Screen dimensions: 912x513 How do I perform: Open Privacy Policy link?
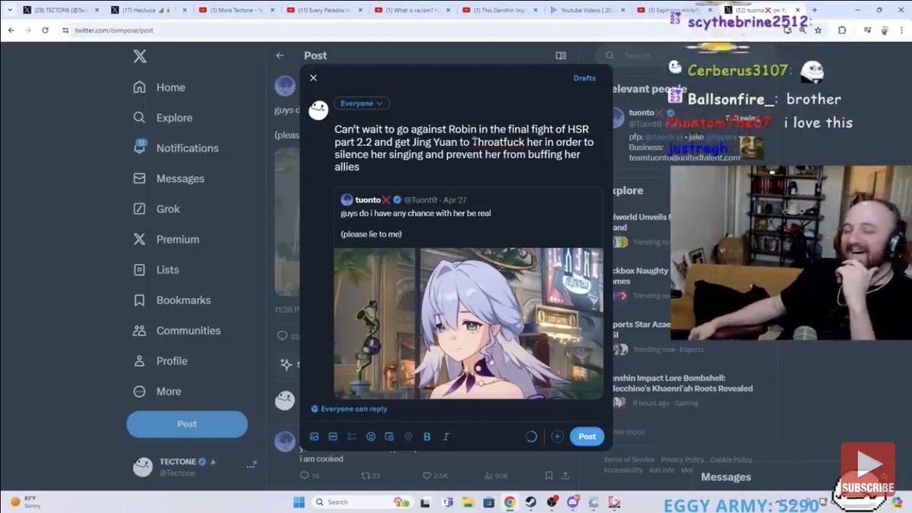pos(682,460)
